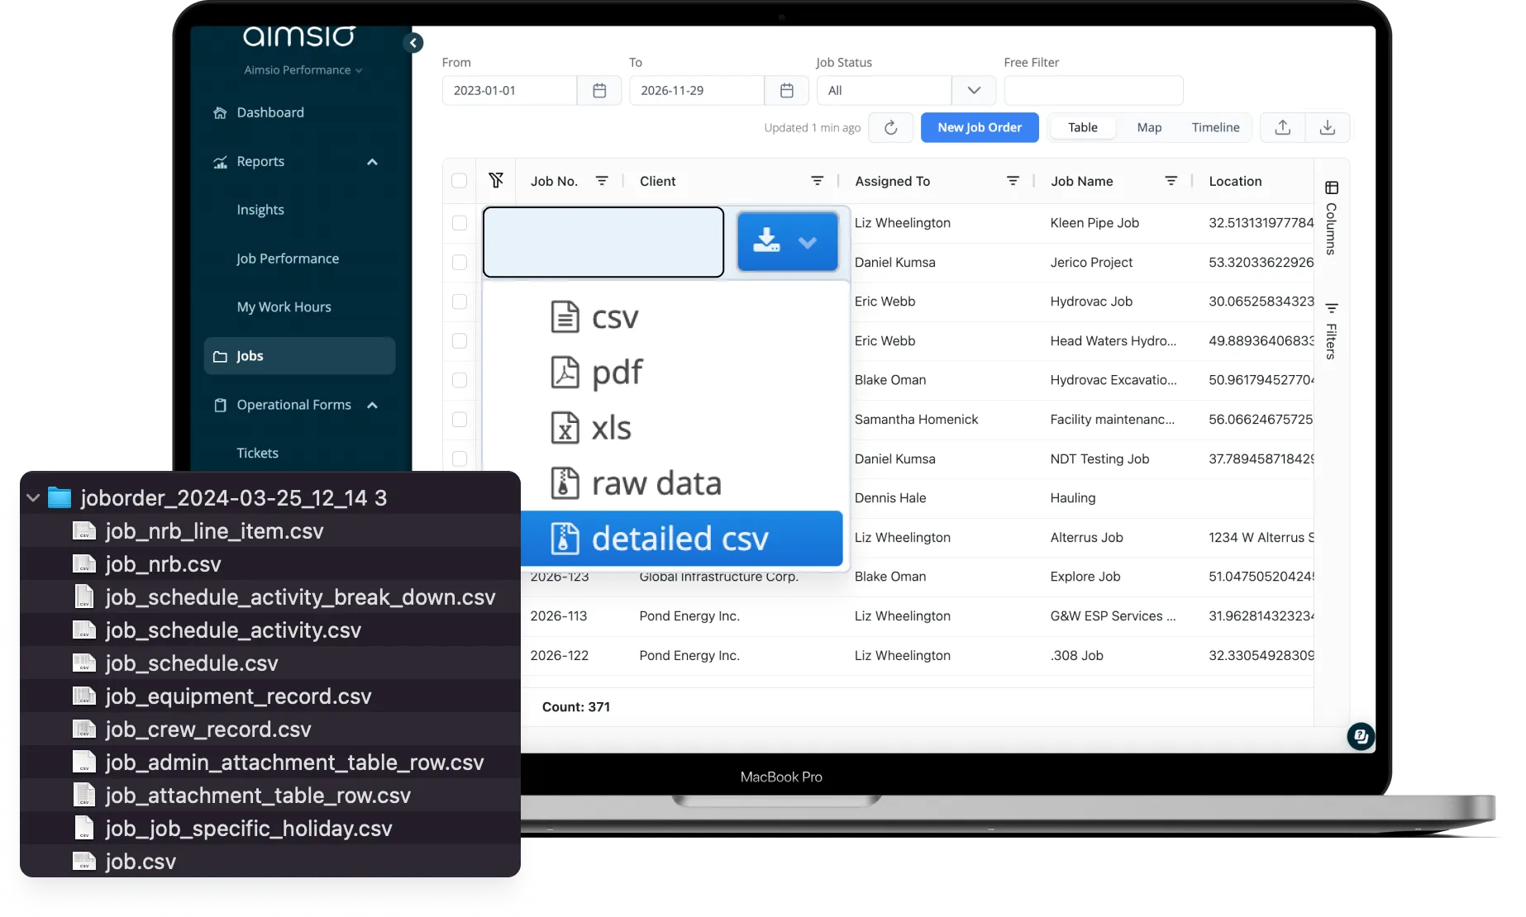Viewport: 1526px width, 917px height.
Task: Click the Operational Forms clipboard icon
Action: 220,405
